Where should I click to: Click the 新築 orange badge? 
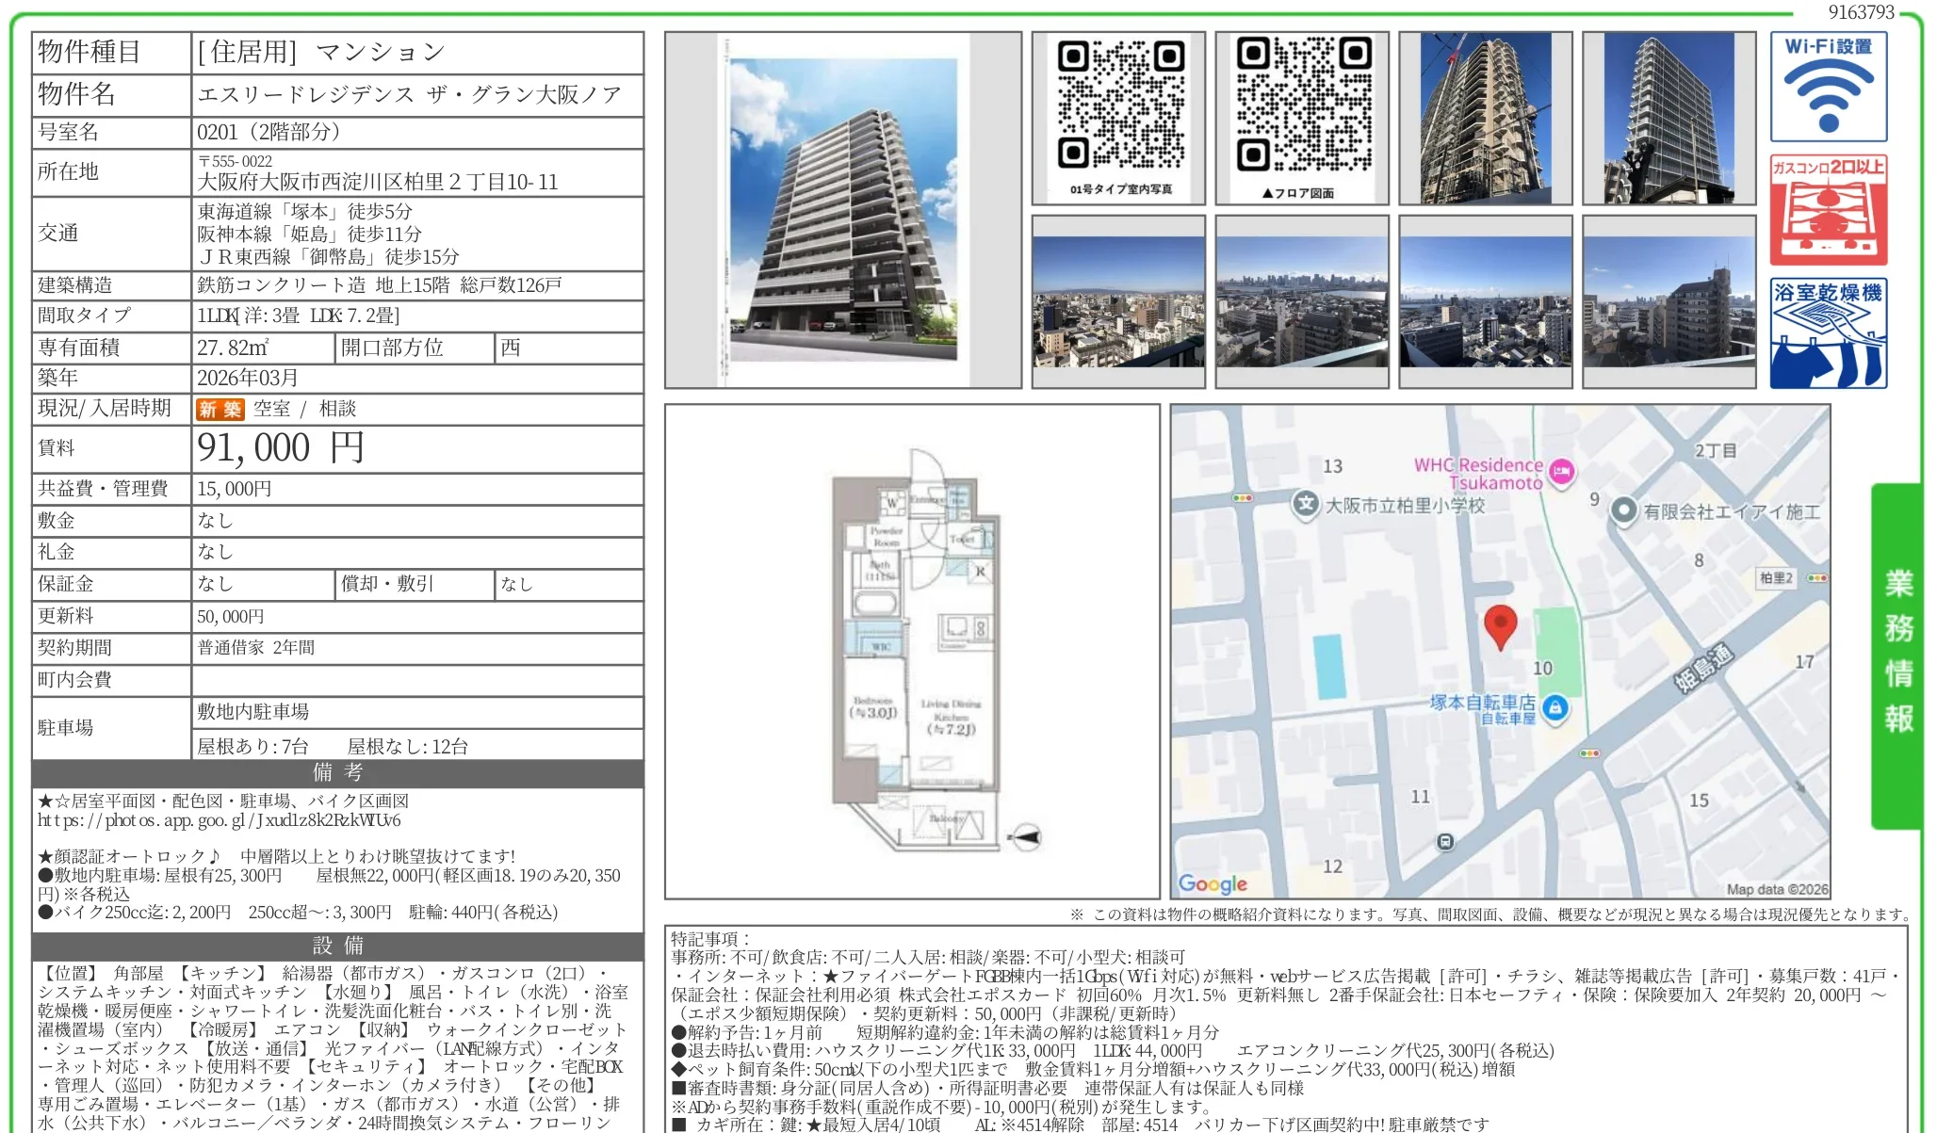click(x=220, y=409)
